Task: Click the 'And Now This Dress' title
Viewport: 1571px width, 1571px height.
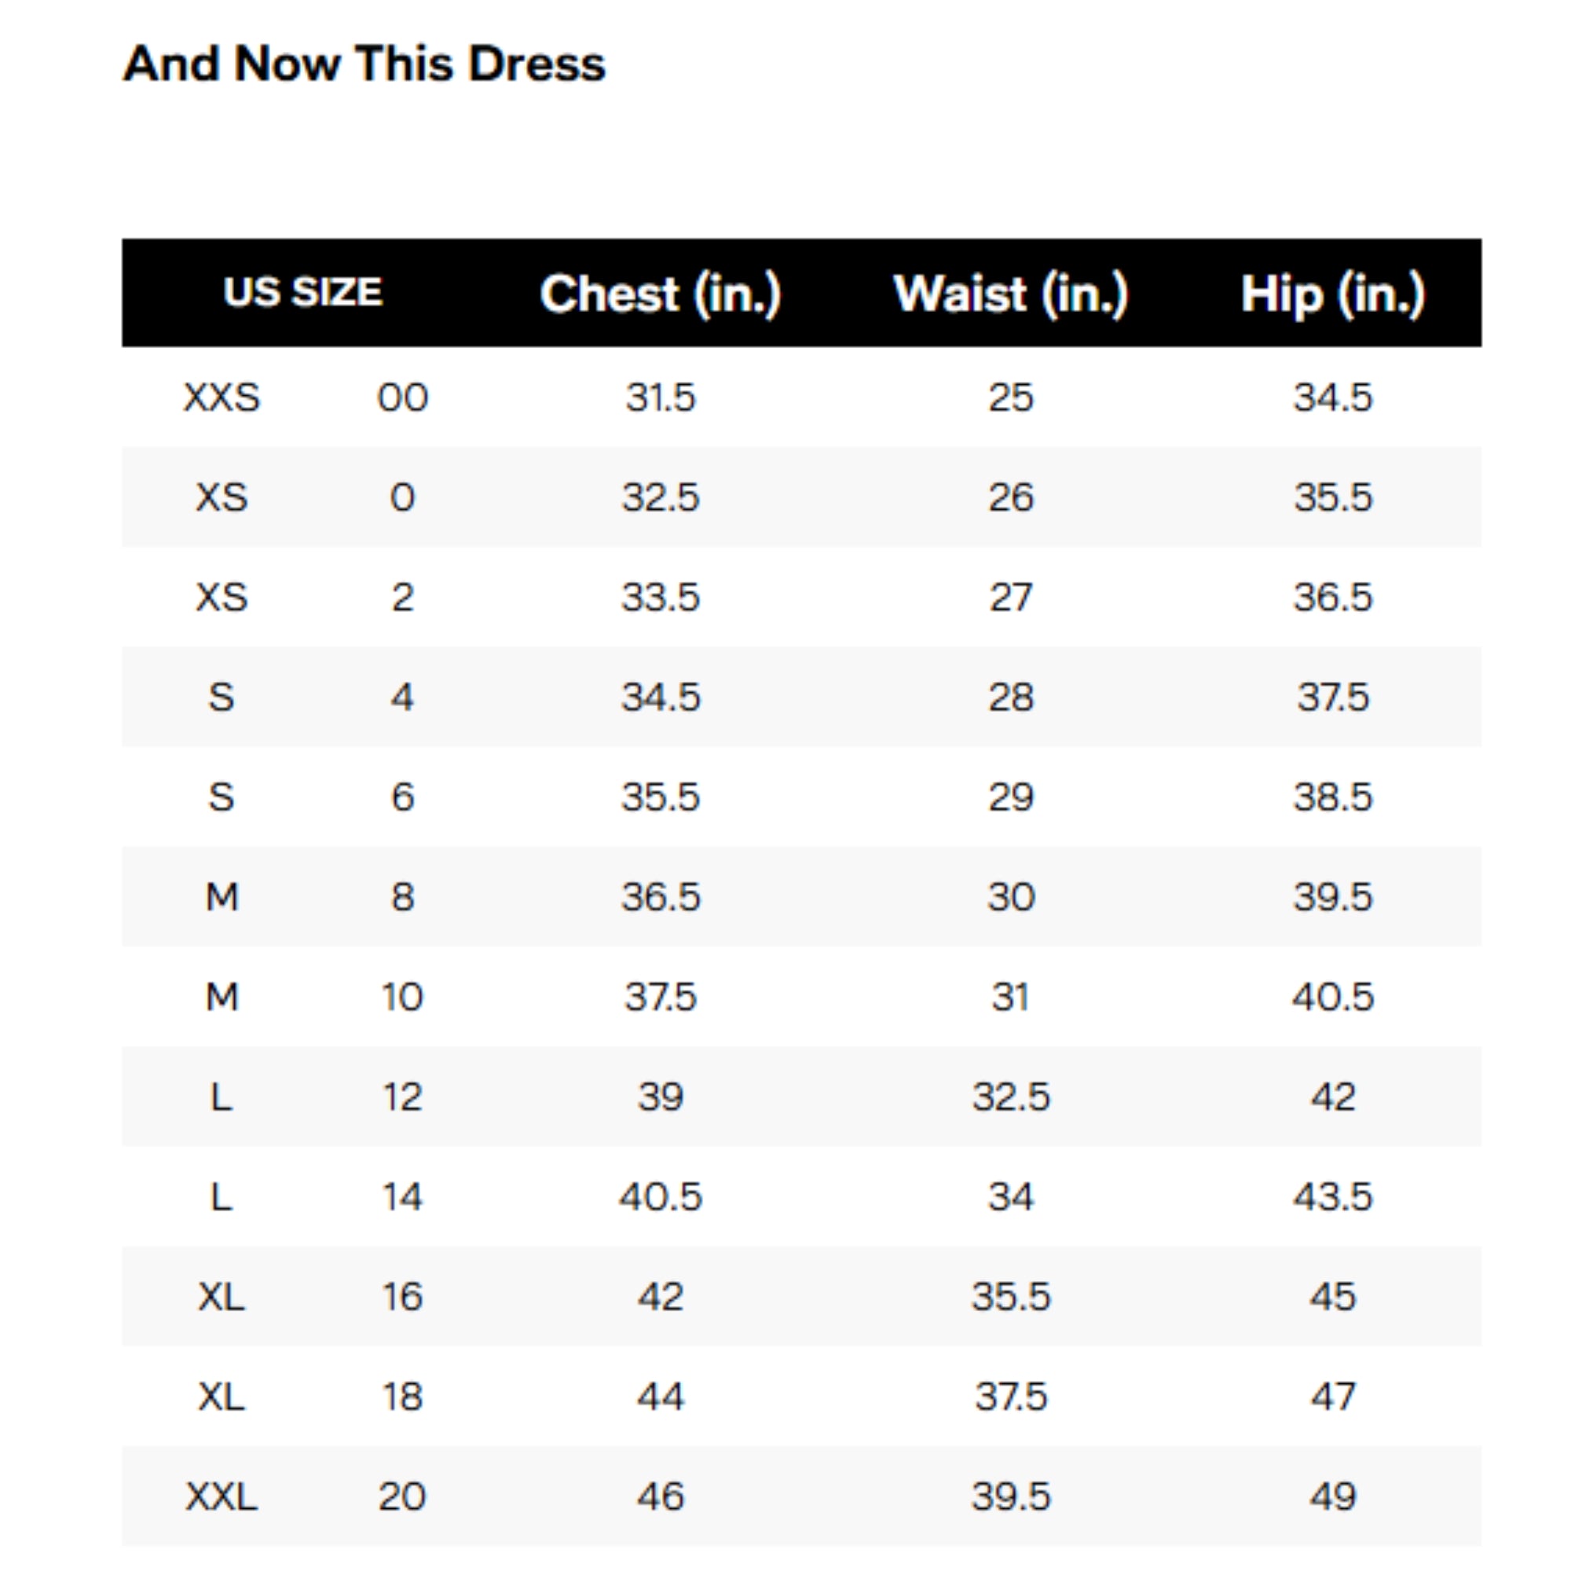Action: pyautogui.click(x=364, y=64)
